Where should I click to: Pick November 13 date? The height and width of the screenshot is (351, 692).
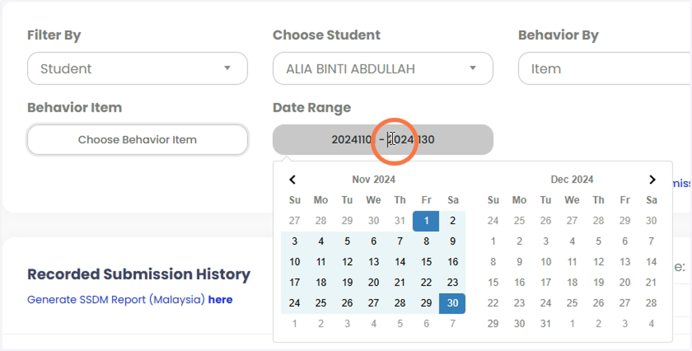pyautogui.click(x=374, y=262)
